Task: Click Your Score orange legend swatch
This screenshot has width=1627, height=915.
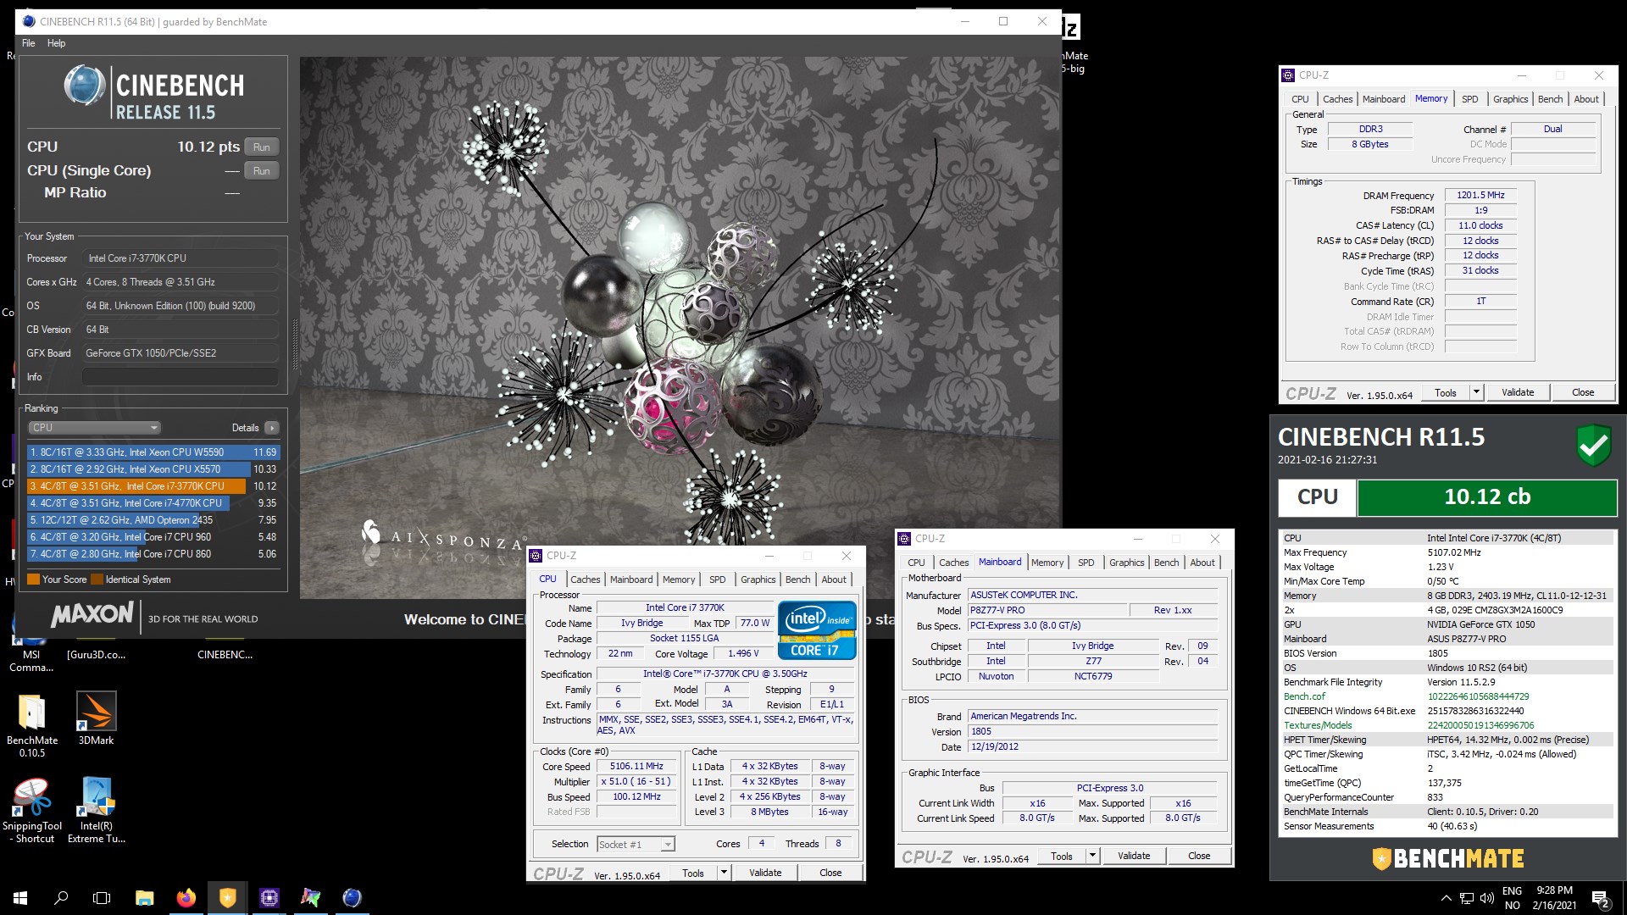Action: (x=33, y=579)
